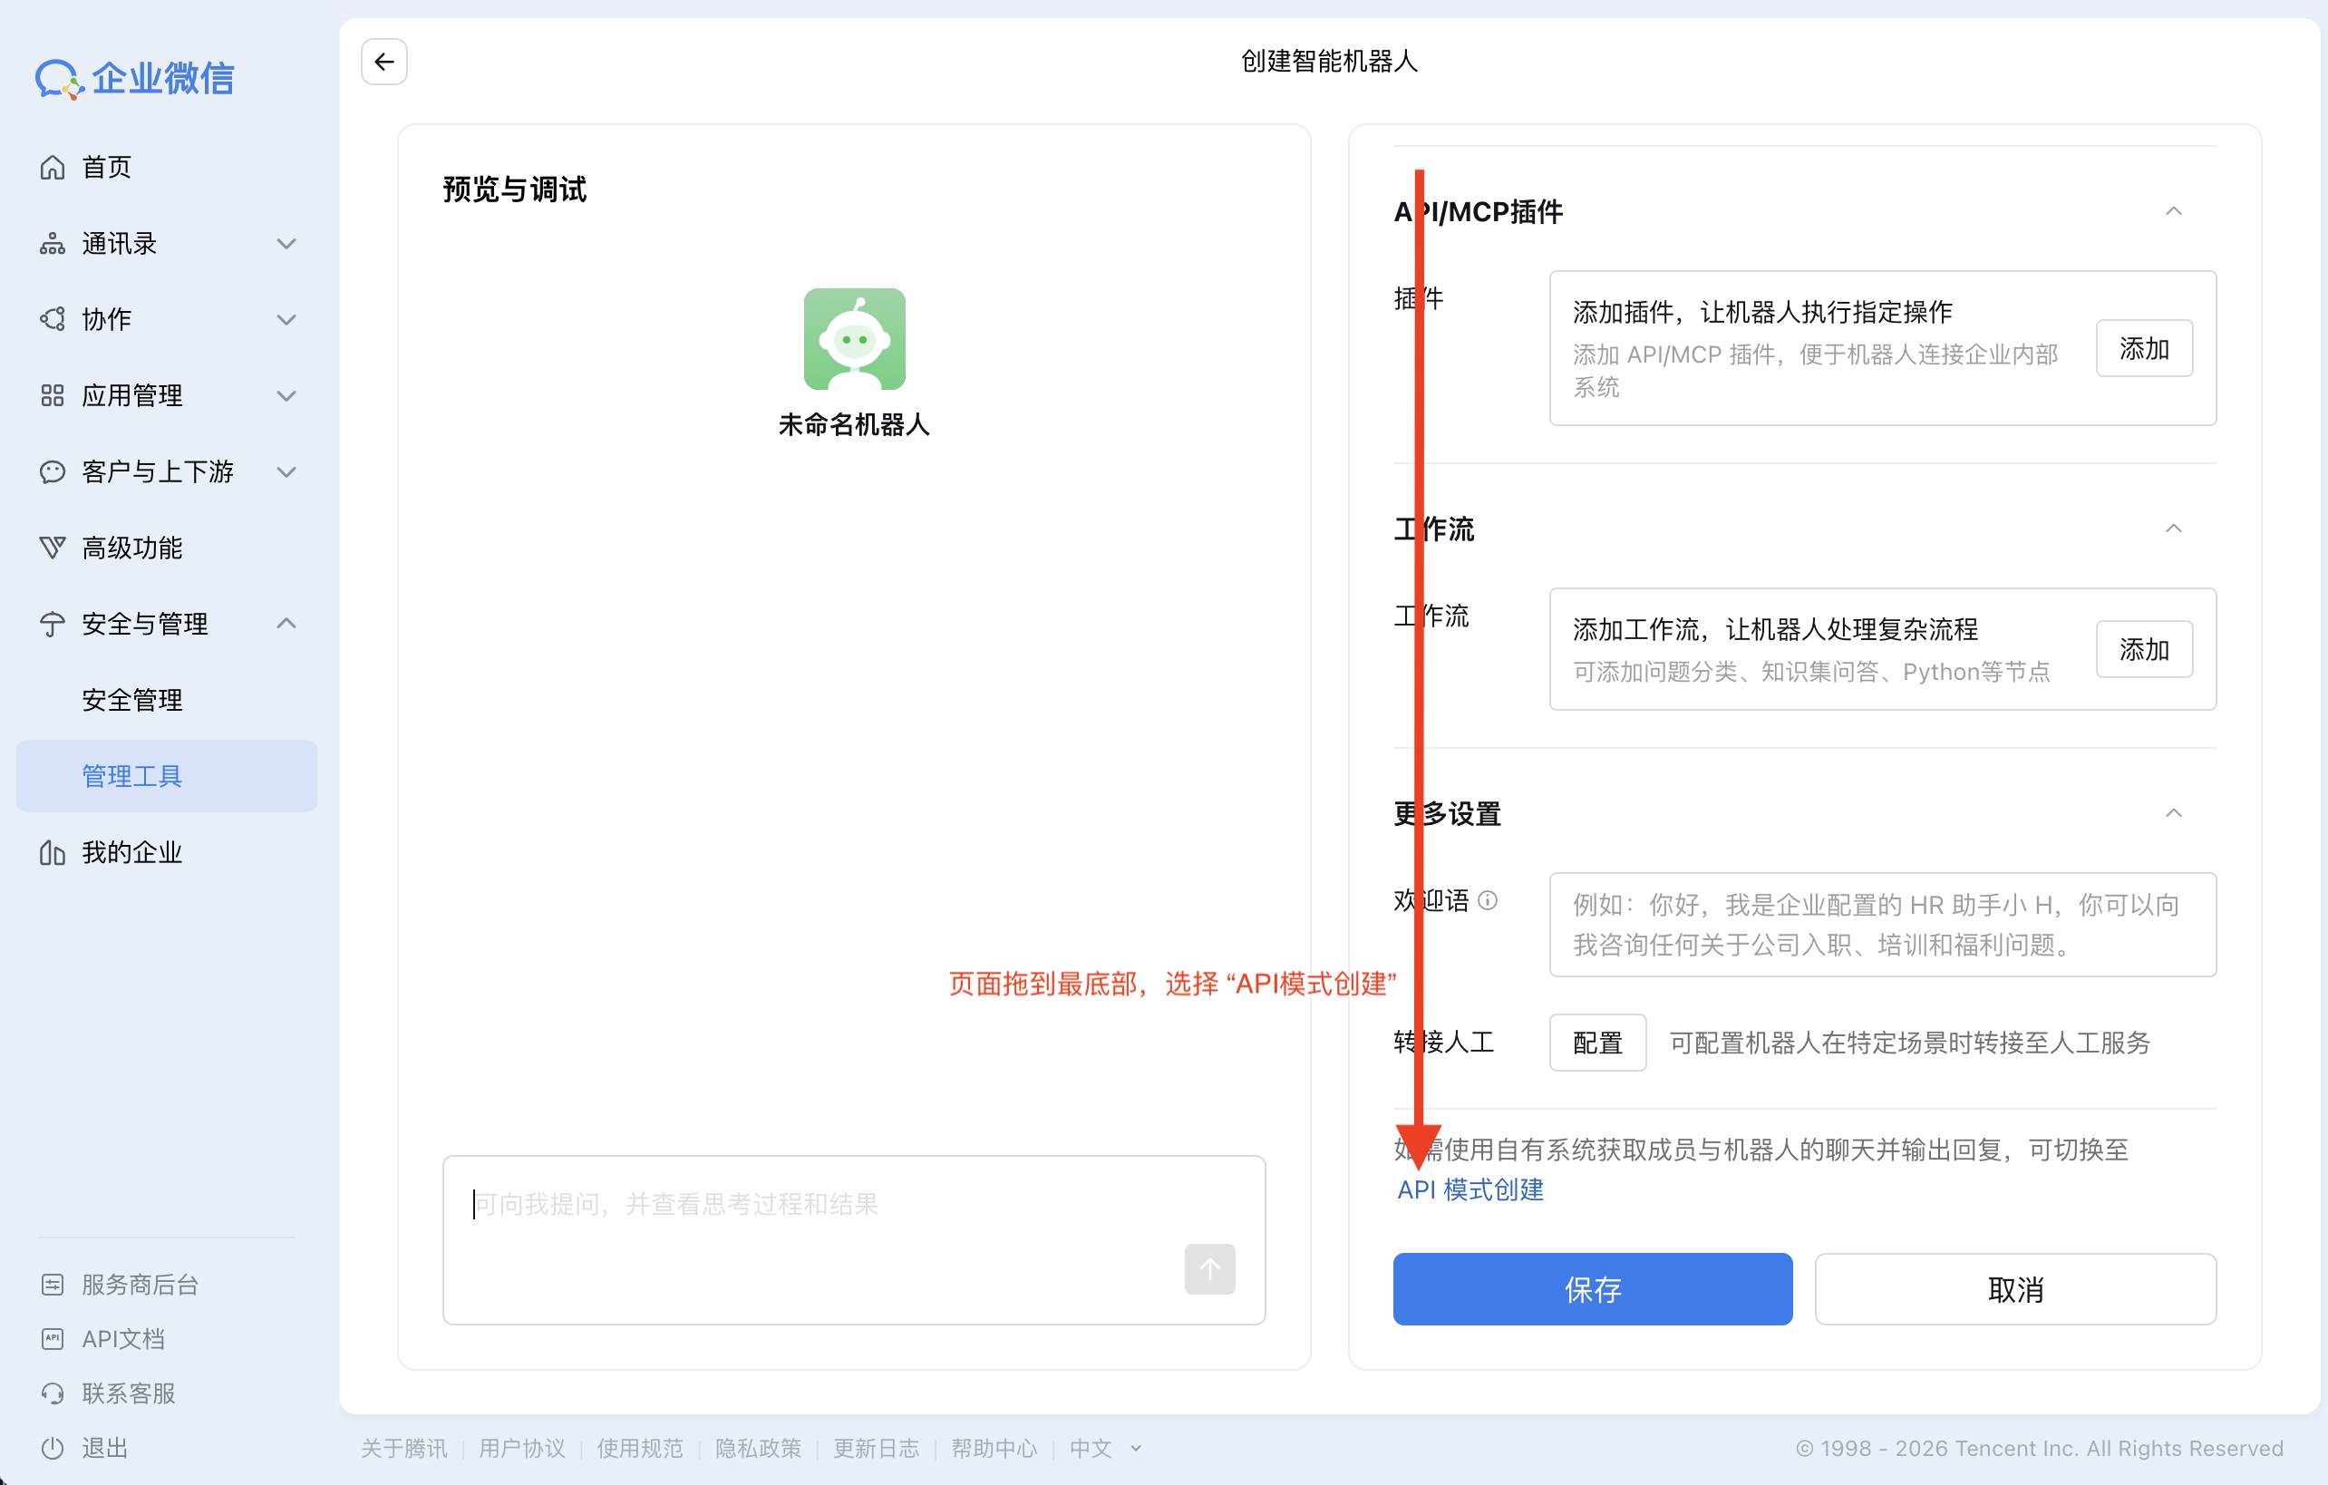Image resolution: width=2328 pixels, height=1485 pixels.
Task: Click the 用户协议 footer link
Action: pos(522,1448)
